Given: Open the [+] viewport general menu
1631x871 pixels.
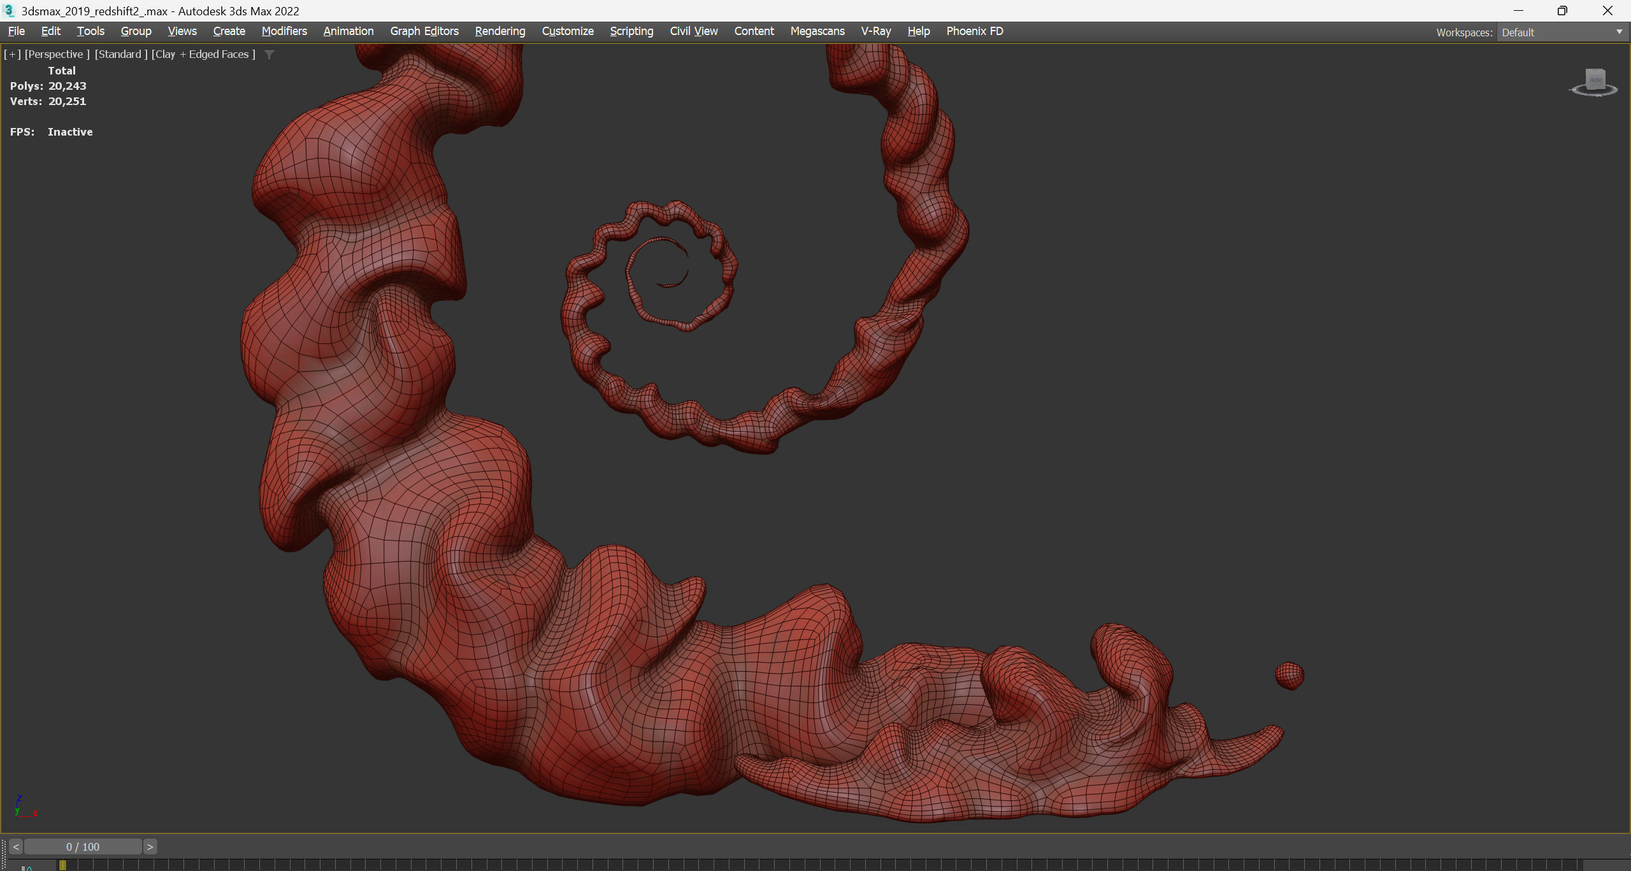Looking at the screenshot, I should tap(12, 54).
